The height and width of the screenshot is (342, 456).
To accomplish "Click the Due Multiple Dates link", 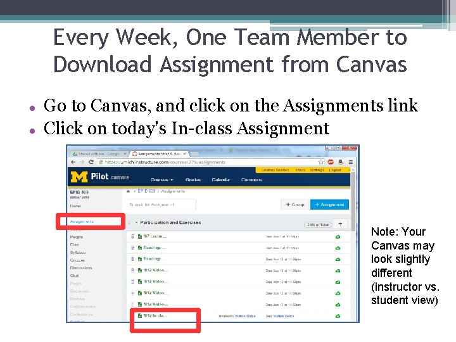I will click(283, 316).
